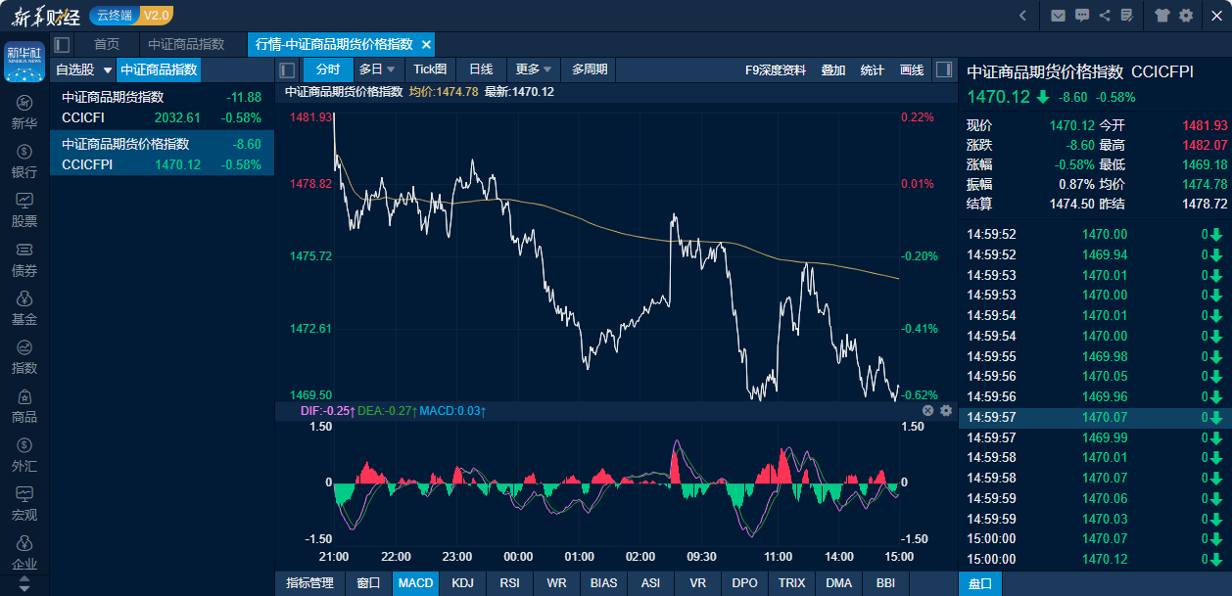Open the mail envelope icon in title bar

tap(1058, 16)
